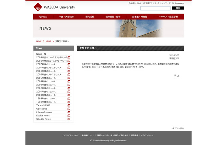
Task: Open the Google News link
Action: tap(43, 119)
